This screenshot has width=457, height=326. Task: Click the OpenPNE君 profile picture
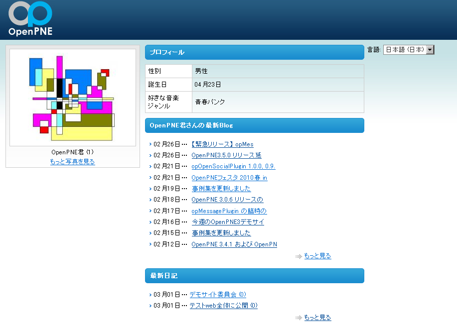[73, 97]
